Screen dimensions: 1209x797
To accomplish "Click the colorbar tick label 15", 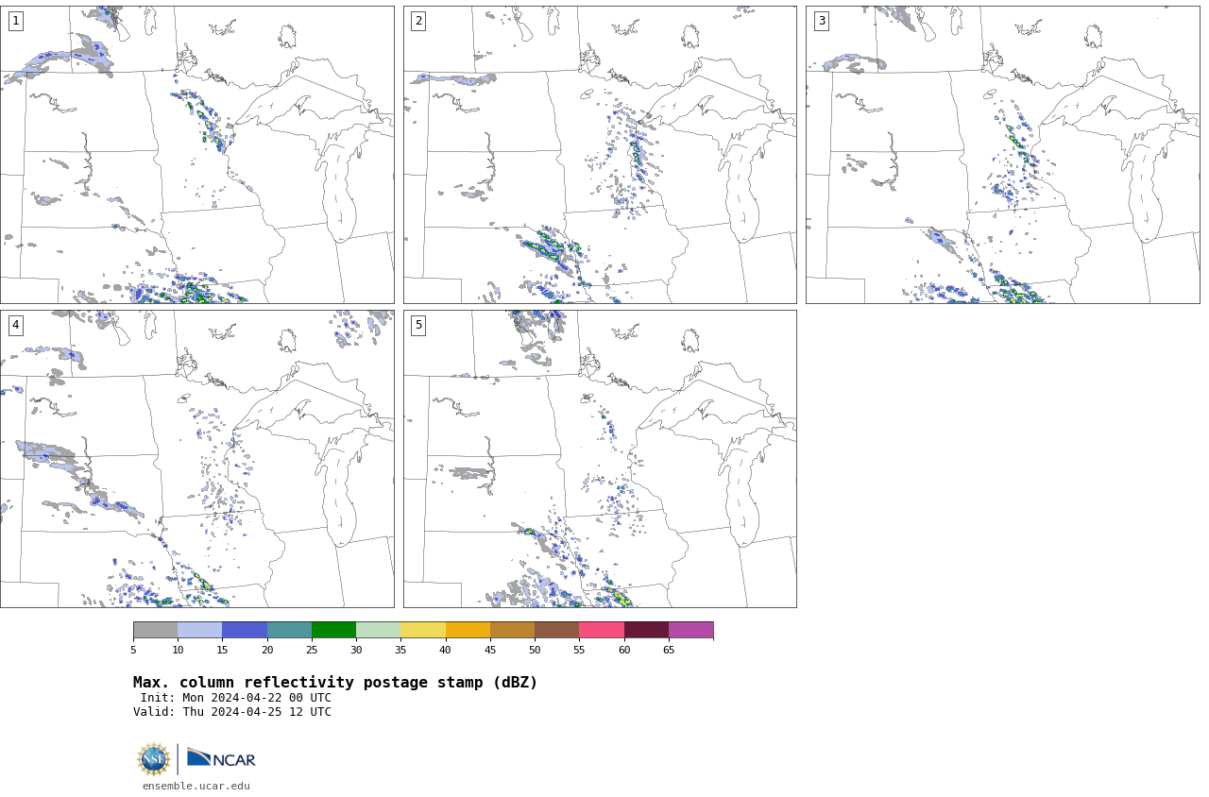I will click(222, 650).
